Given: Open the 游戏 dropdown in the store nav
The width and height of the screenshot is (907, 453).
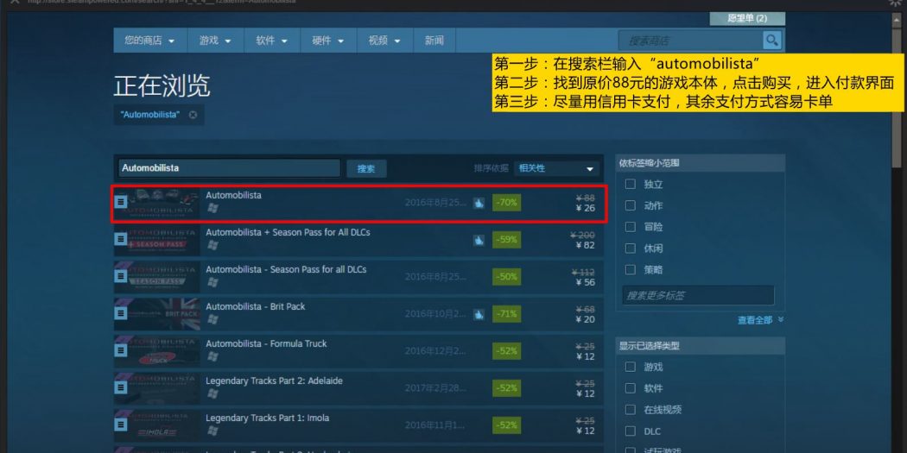Looking at the screenshot, I should (x=215, y=41).
